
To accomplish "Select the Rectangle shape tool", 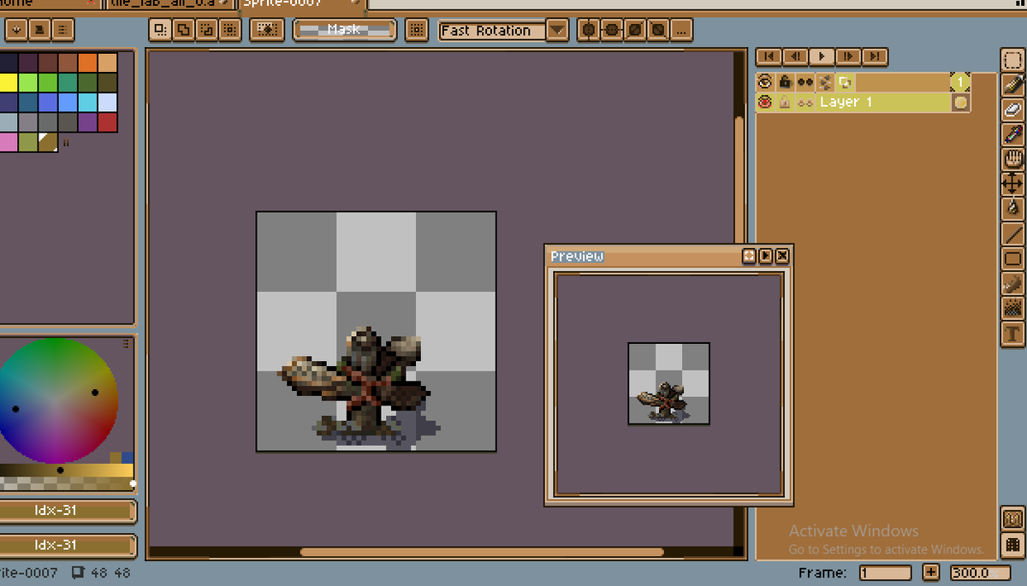I will click(1013, 258).
